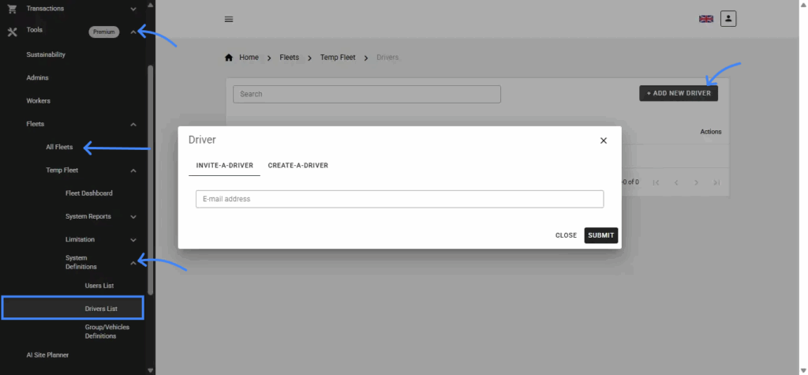The width and height of the screenshot is (808, 375).
Task: Collapse the Tools section chevron
Action: pyautogui.click(x=133, y=32)
